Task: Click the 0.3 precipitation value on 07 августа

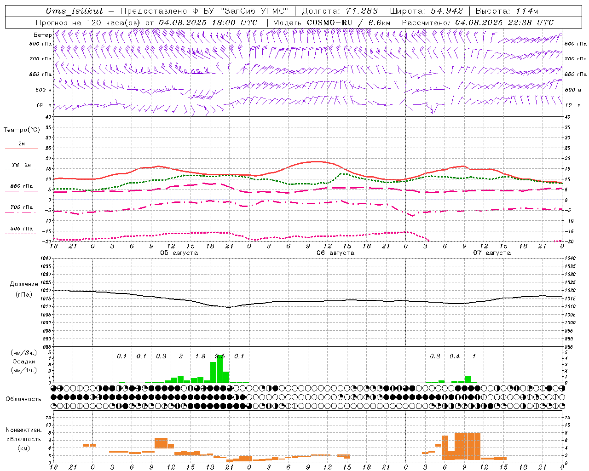Action: [435, 356]
